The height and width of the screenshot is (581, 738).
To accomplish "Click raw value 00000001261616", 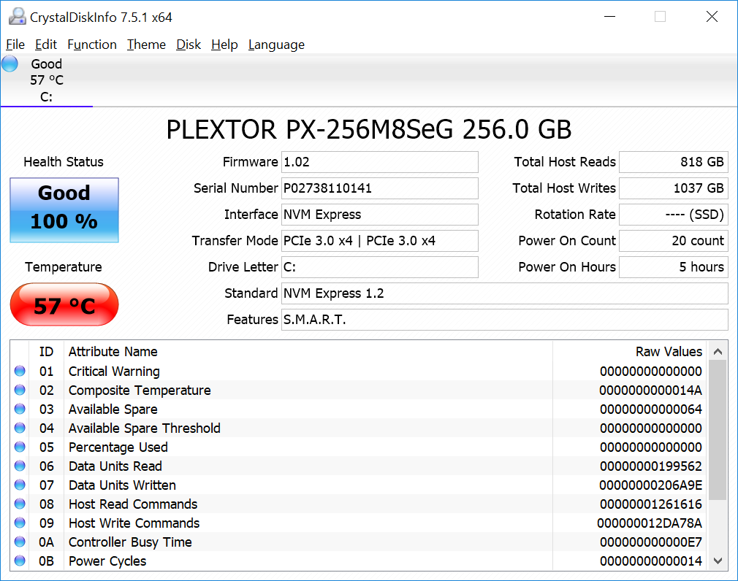I will [651, 504].
